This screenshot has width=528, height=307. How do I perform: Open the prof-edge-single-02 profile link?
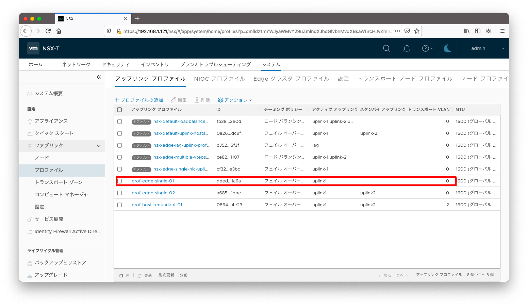pyautogui.click(x=153, y=193)
